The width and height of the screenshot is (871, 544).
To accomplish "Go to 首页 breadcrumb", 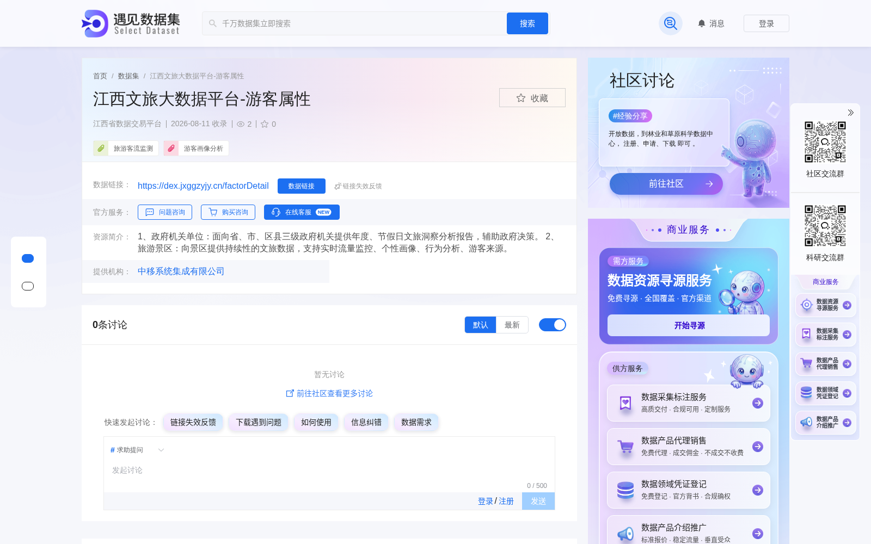I will pyautogui.click(x=100, y=76).
